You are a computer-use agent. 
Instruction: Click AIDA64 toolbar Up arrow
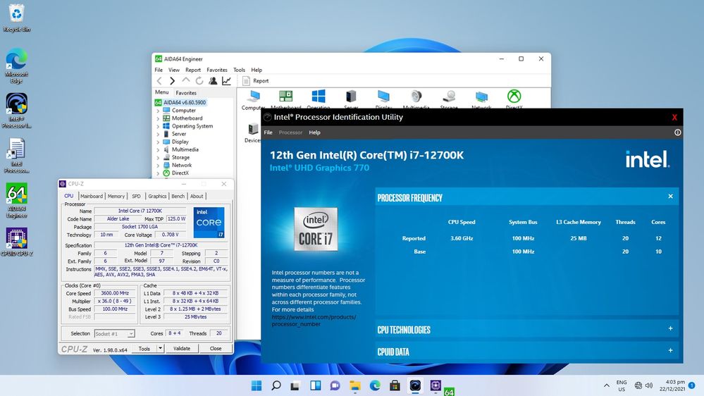(186, 80)
